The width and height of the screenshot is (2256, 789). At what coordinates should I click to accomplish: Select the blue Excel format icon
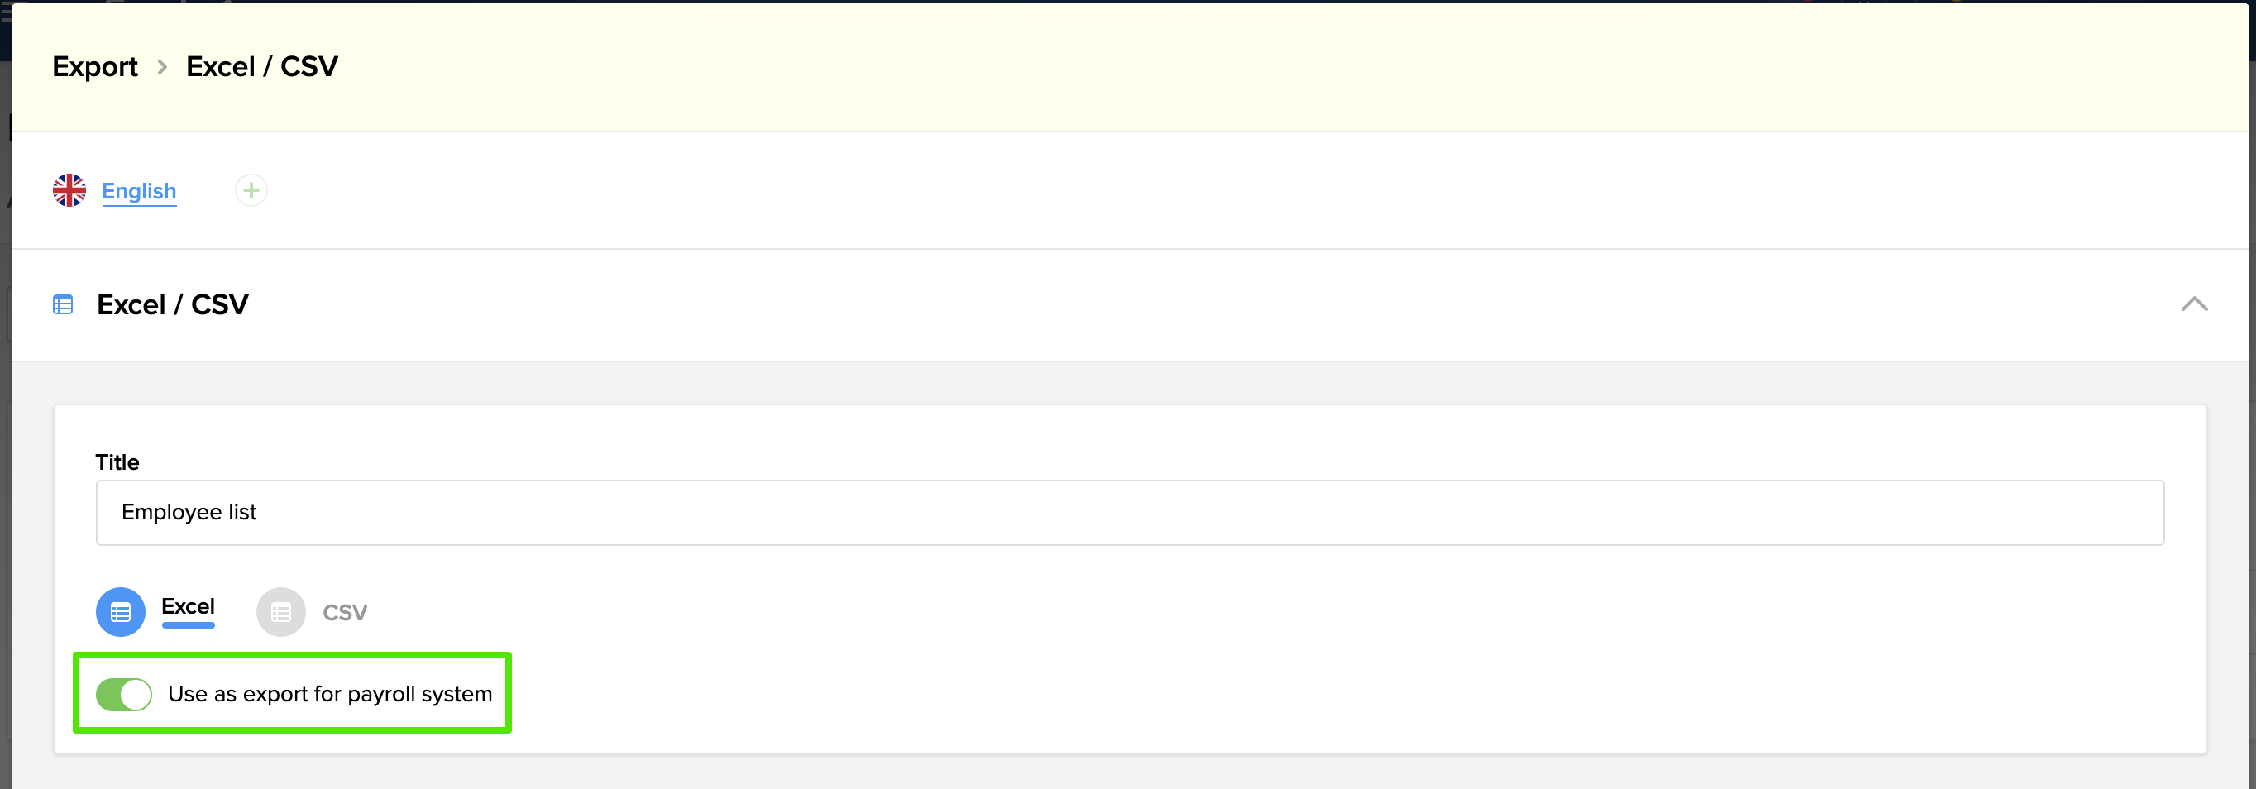(x=121, y=612)
